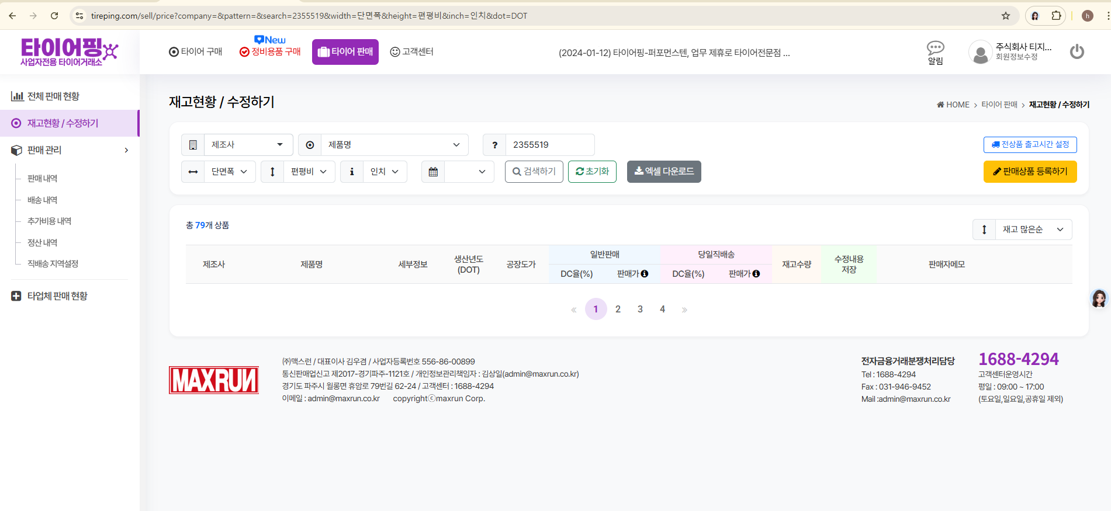This screenshot has width=1111, height=511.
Task: Click the calendar icon in filter row
Action: [x=433, y=172]
